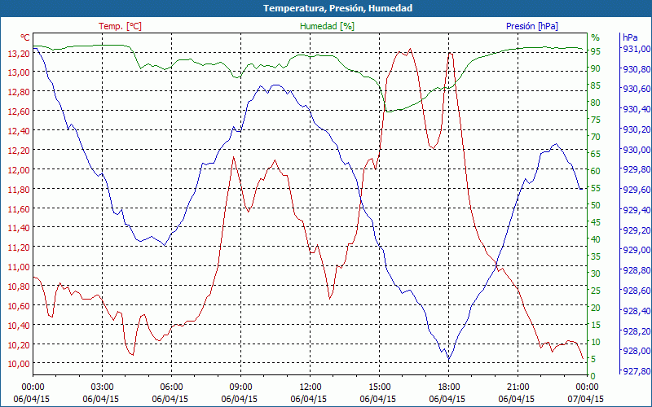Click the 12,40 temperature axis value
This screenshot has width=652, height=407.
(18, 130)
